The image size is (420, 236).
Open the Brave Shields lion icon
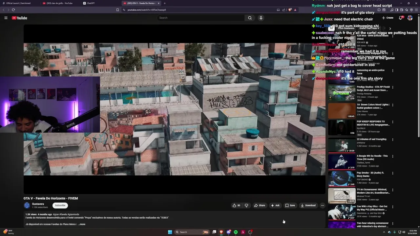[290, 10]
